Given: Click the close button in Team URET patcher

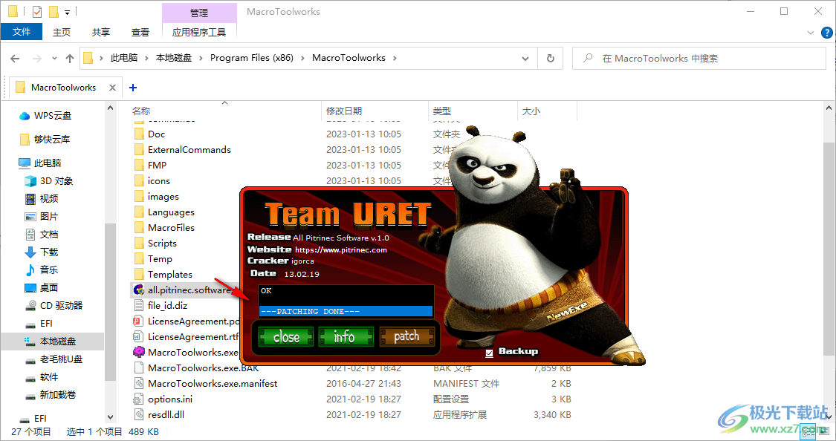Looking at the screenshot, I should point(286,336).
